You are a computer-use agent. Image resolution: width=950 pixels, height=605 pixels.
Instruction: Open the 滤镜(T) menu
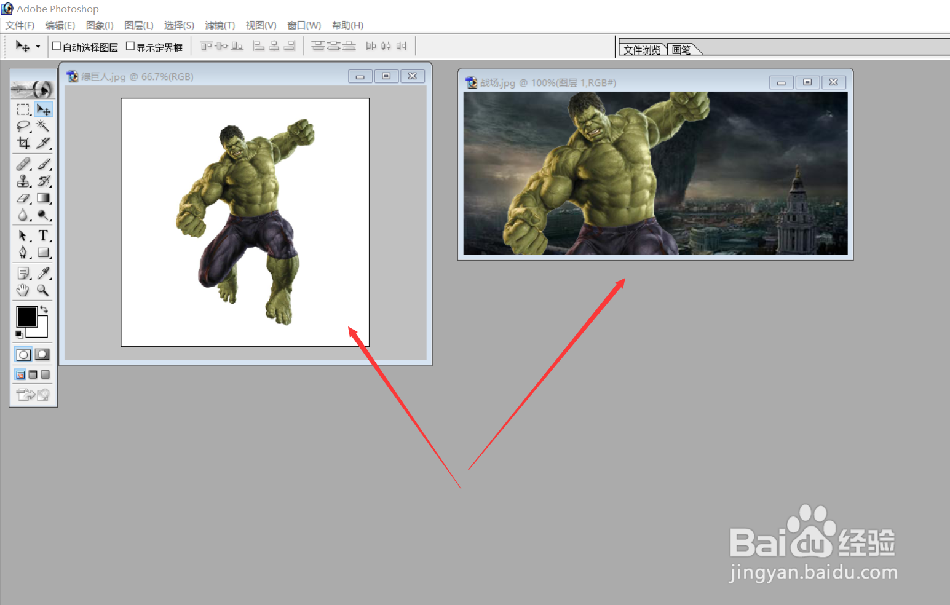pos(220,25)
